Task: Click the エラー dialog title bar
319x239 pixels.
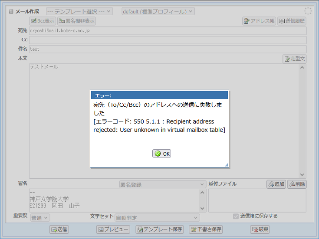Action: [x=159, y=95]
